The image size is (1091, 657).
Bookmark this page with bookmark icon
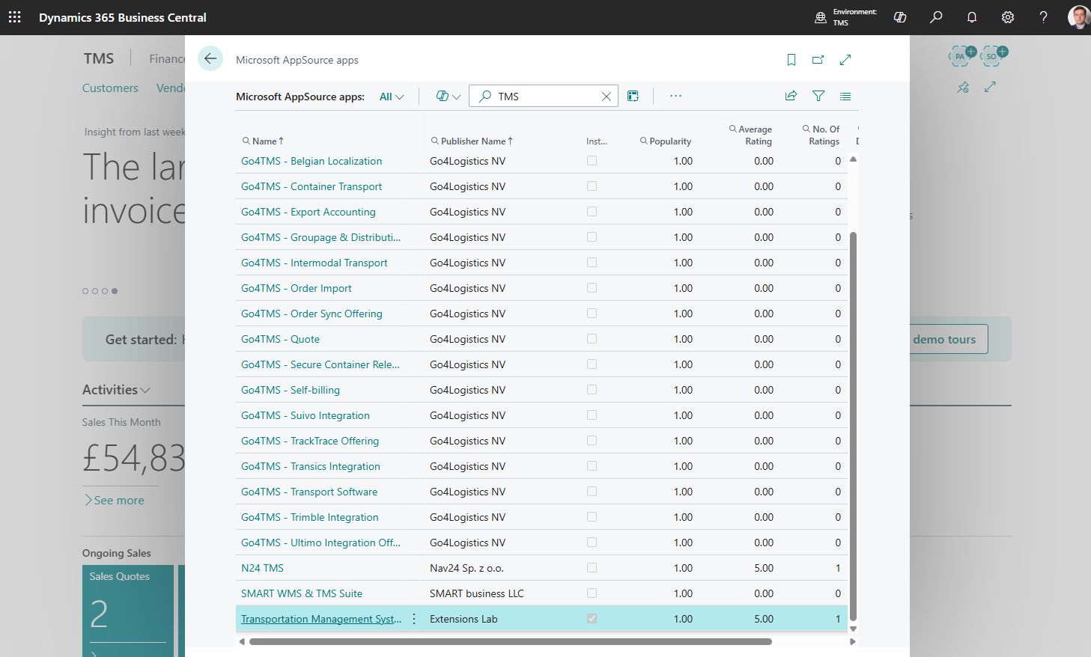click(x=791, y=60)
